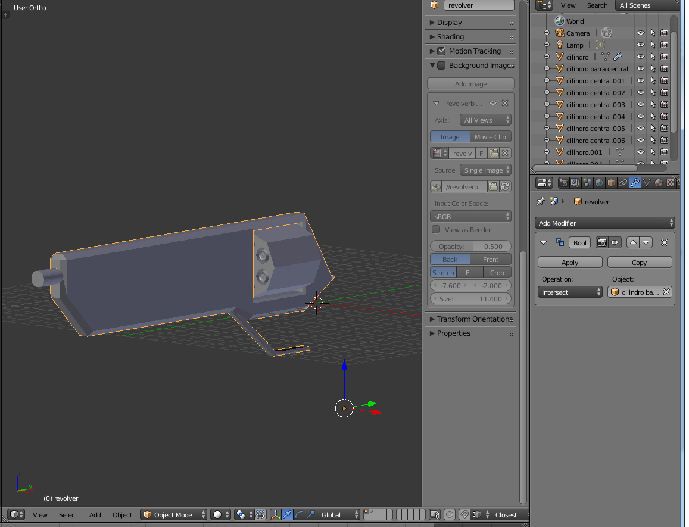The image size is (689, 527).
Task: Open the Render Layers properties tab
Action: pos(575,183)
